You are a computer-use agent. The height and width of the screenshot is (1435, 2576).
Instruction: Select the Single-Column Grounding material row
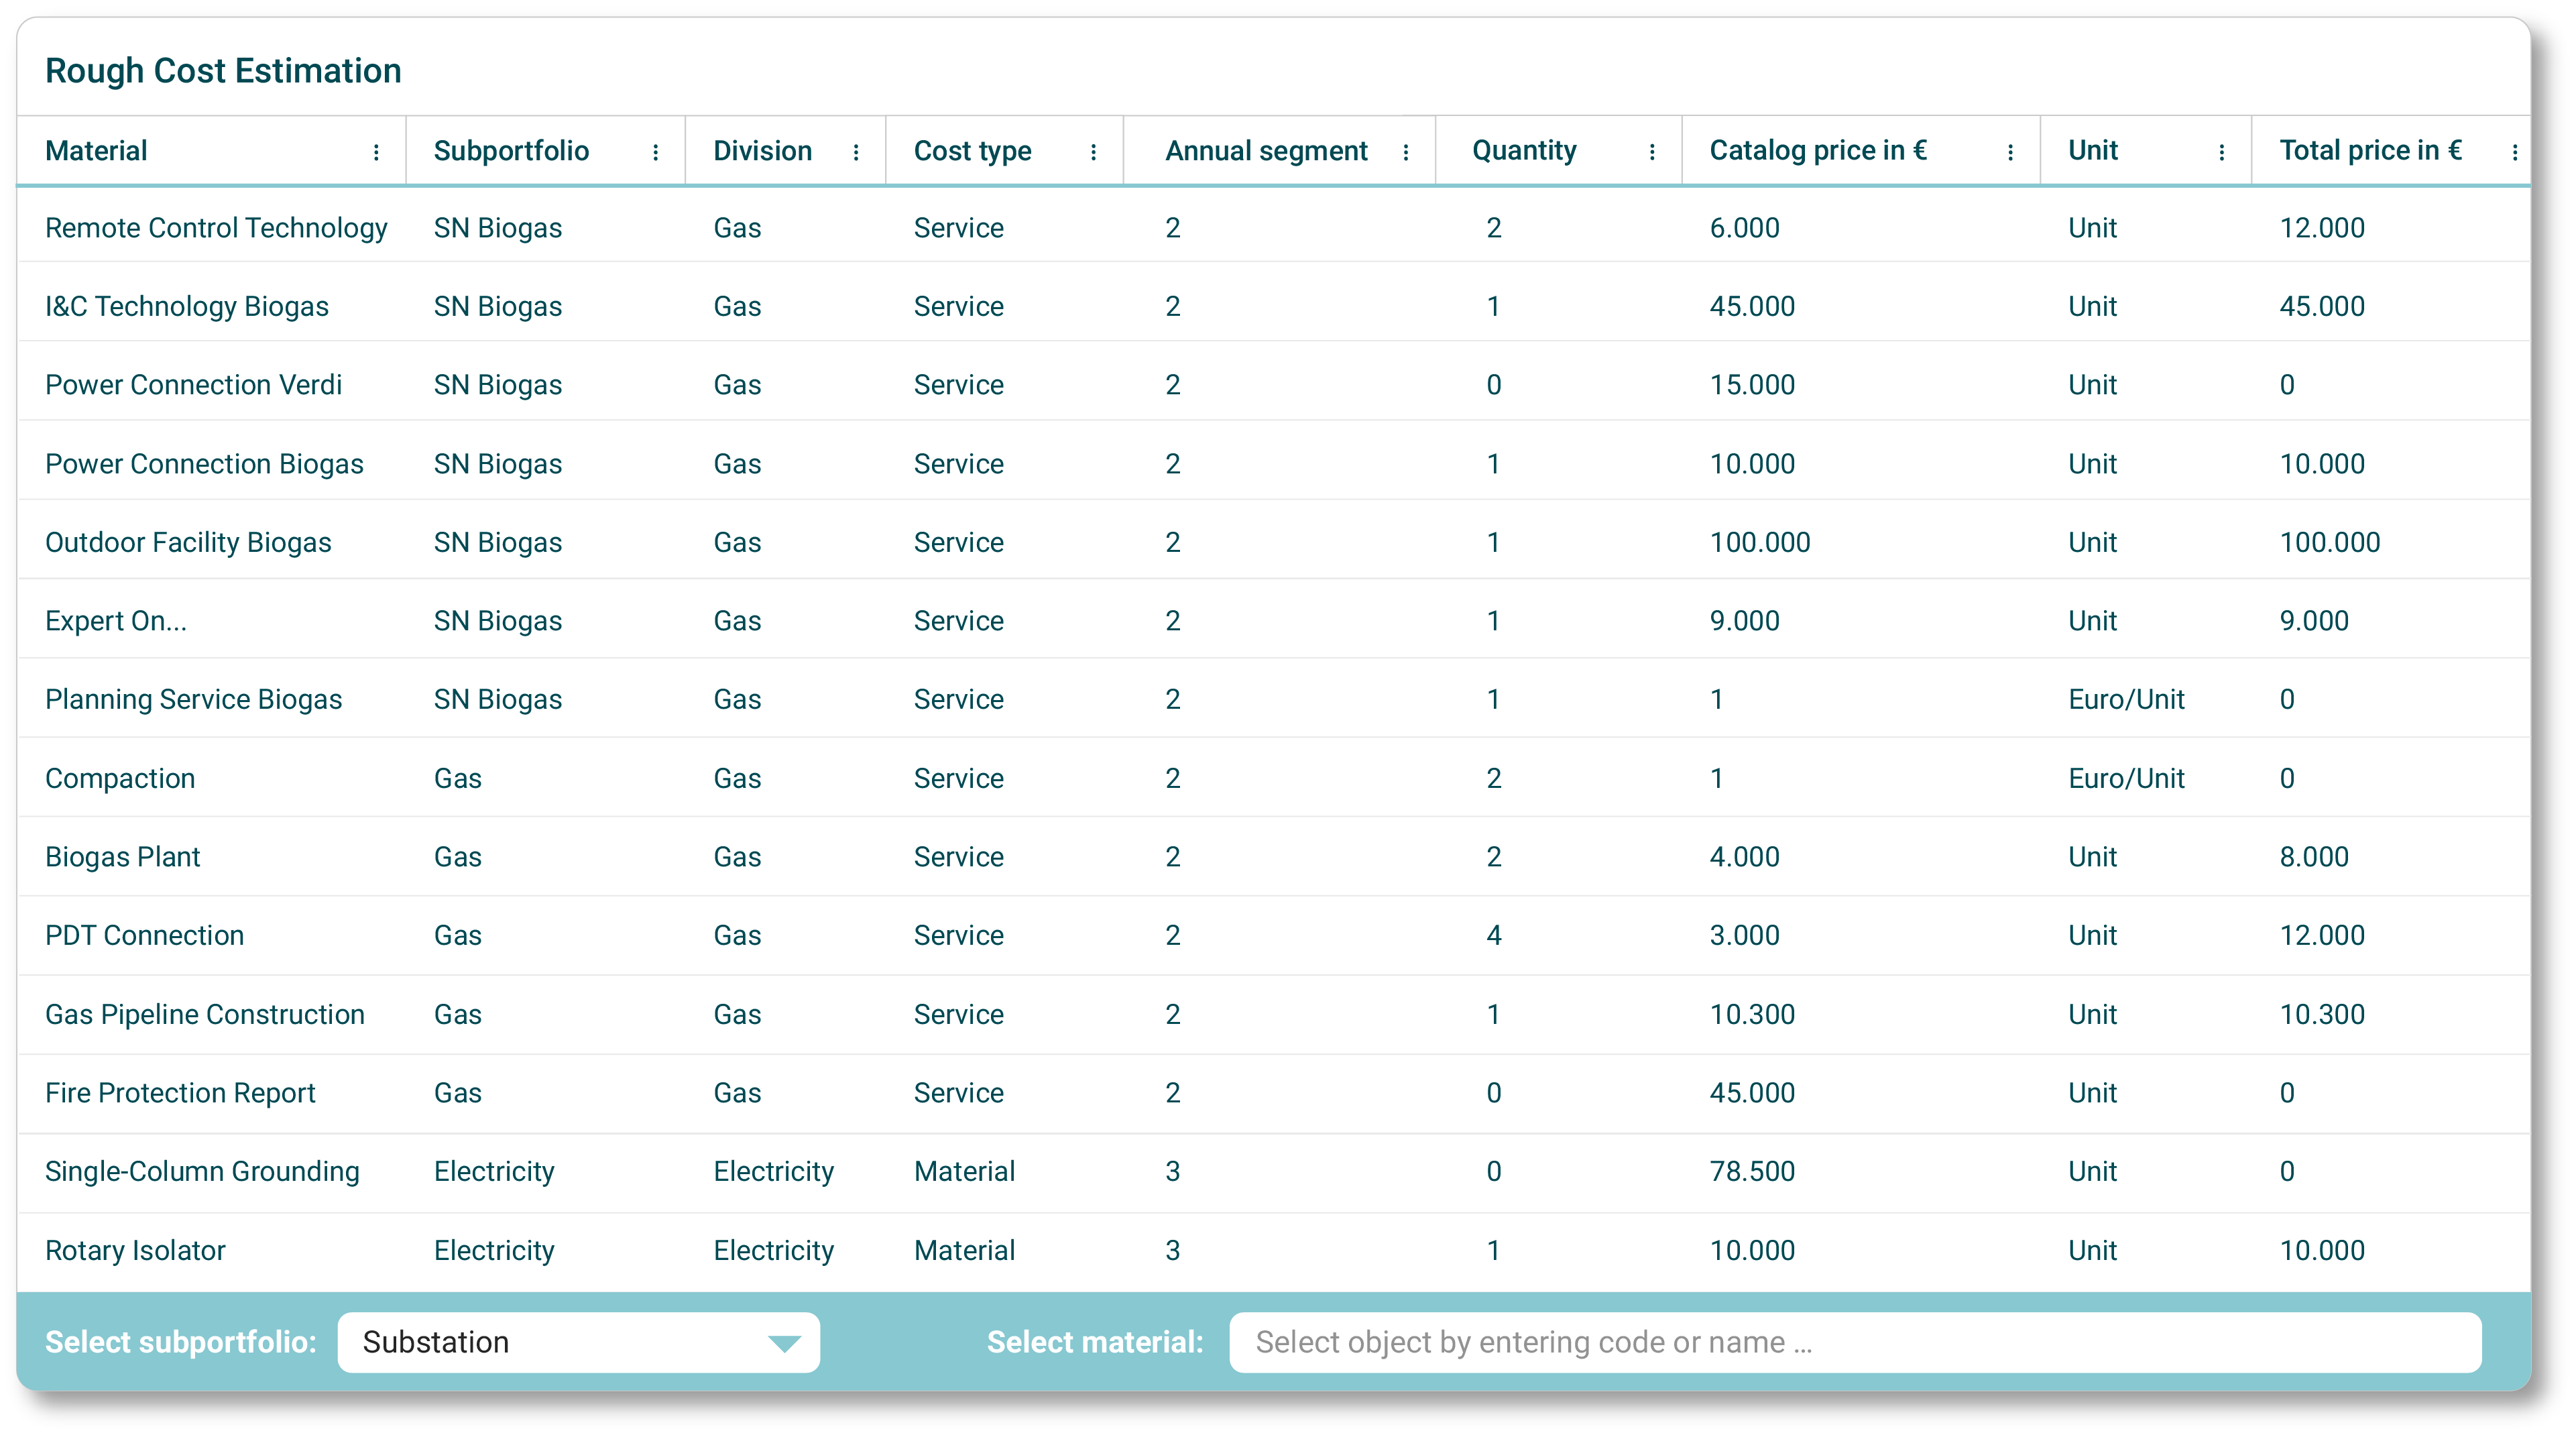point(202,1171)
